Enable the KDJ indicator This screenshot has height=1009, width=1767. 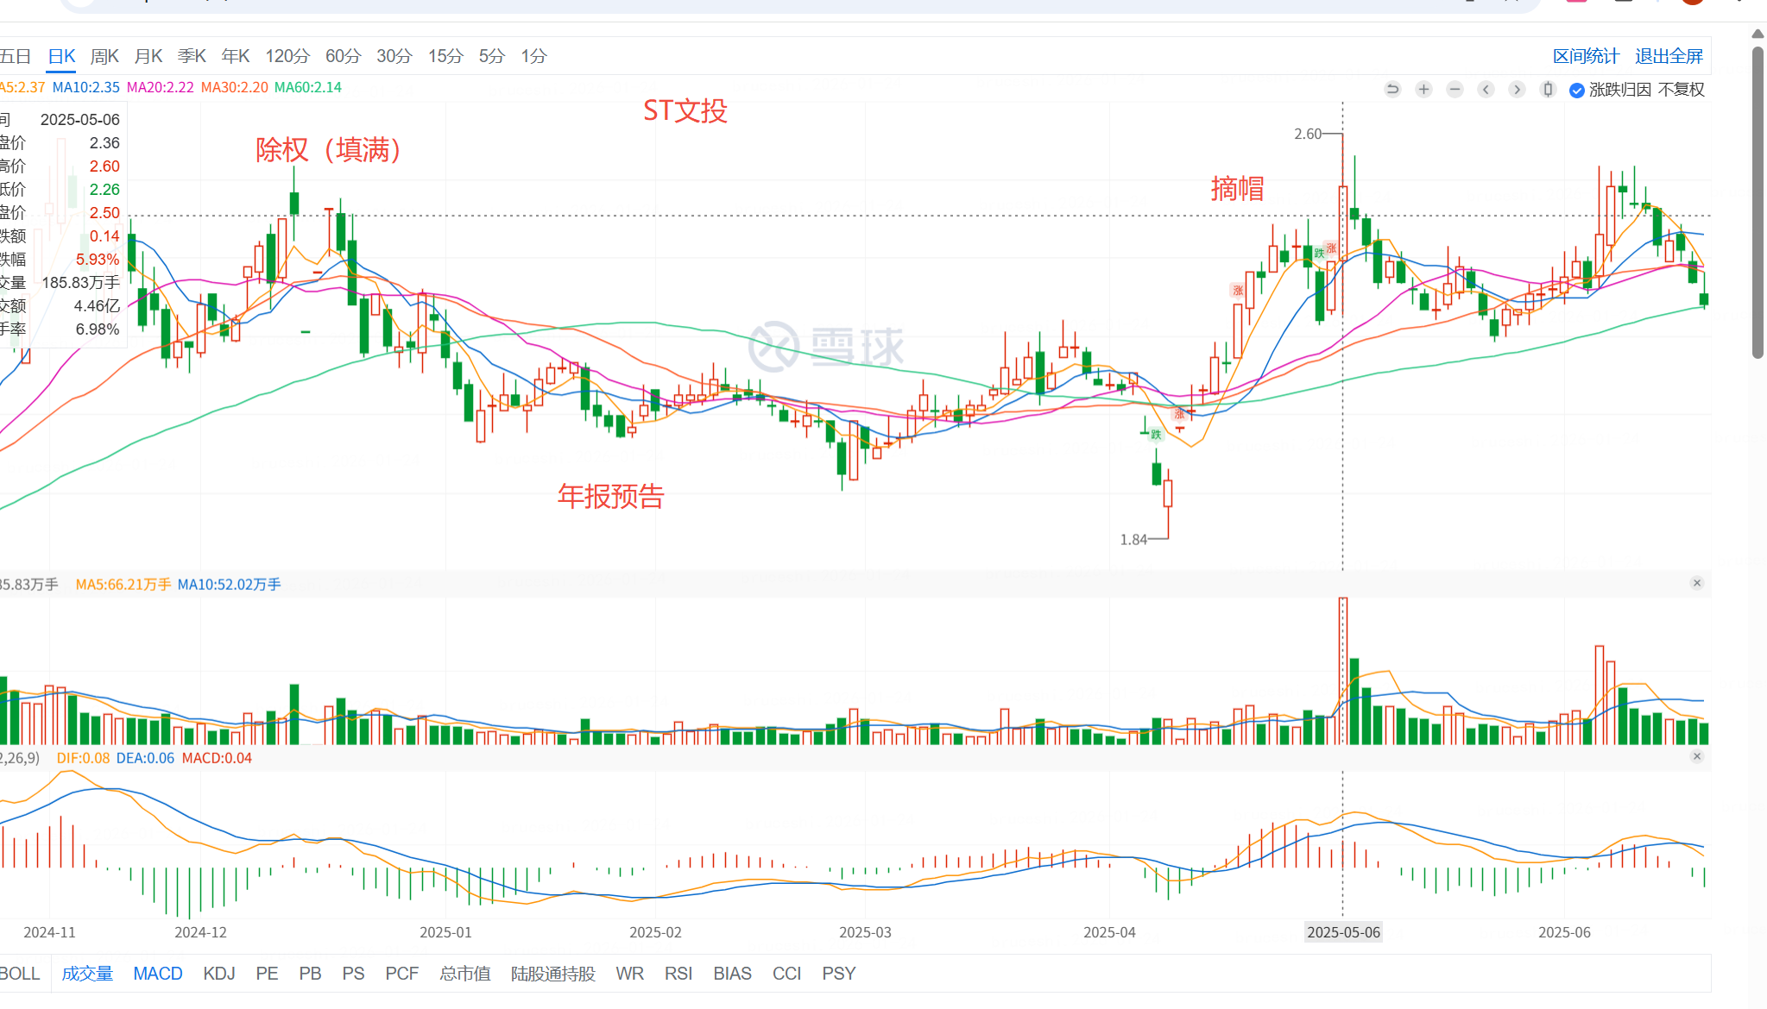[219, 974]
